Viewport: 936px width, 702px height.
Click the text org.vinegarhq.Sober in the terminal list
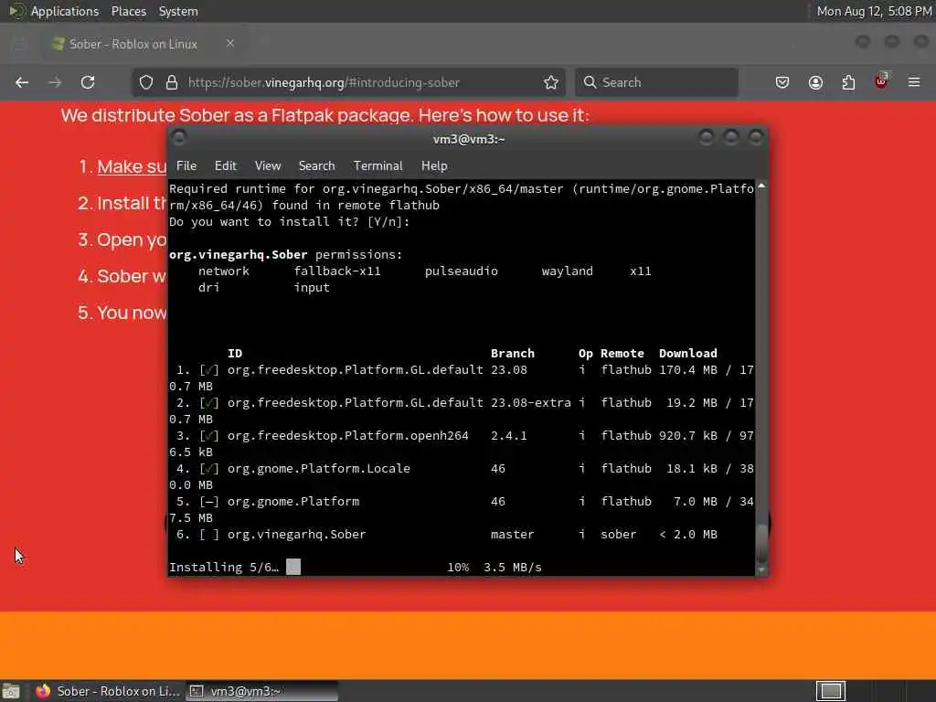click(296, 534)
